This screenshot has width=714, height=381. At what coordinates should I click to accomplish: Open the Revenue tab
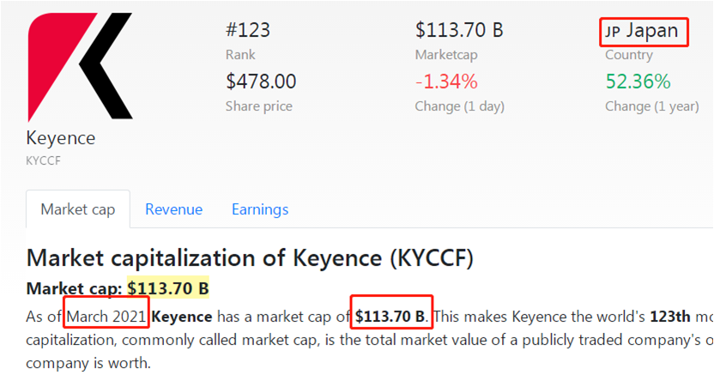pos(173,209)
